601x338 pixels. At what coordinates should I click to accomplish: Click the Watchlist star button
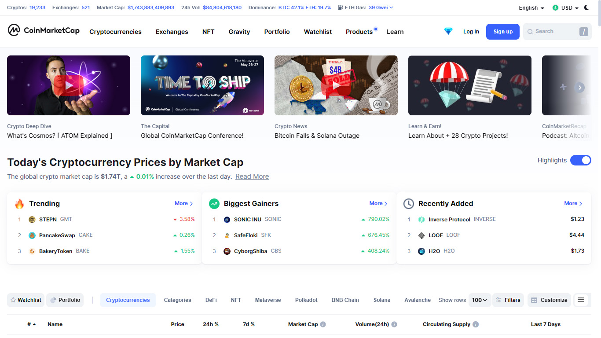(x=26, y=300)
